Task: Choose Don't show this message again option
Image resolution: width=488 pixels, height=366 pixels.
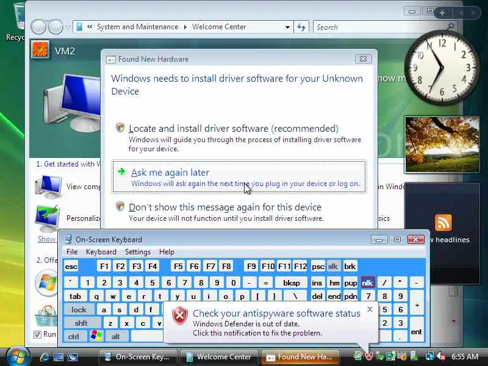Action: click(x=239, y=212)
